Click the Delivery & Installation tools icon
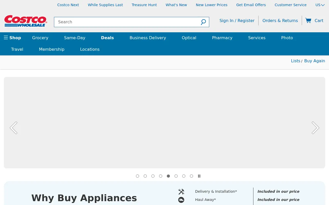Screen dimensions: 329x205 181,192
